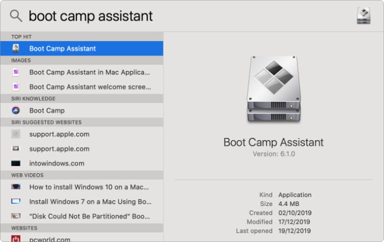Click the Siri icon next to Boot Camp

pyautogui.click(x=16, y=110)
